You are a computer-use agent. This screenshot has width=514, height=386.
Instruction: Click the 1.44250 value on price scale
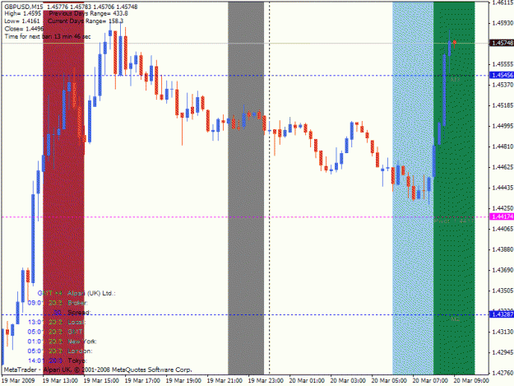coord(502,208)
